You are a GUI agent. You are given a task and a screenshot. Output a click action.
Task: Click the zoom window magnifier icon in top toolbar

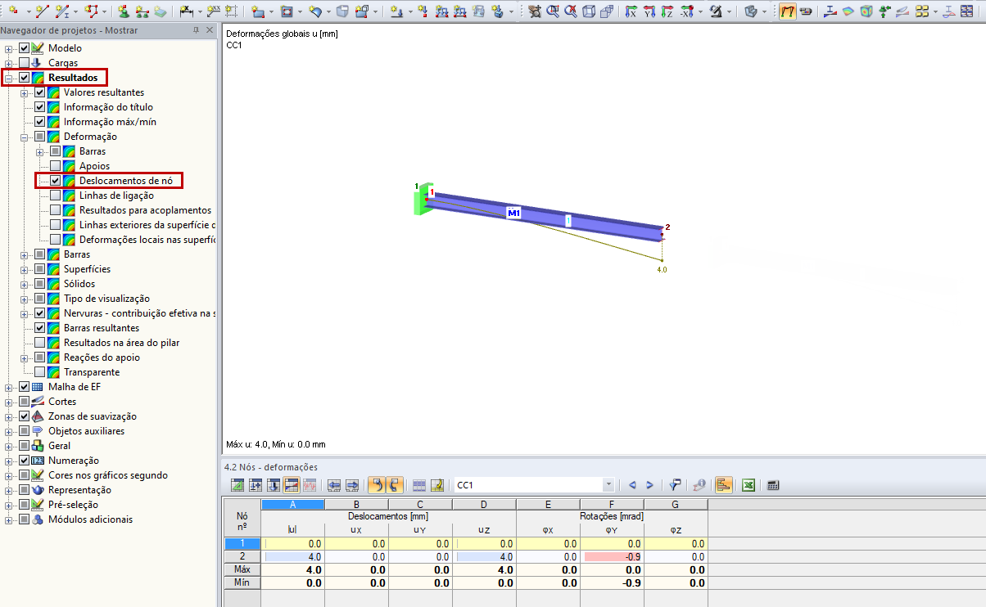553,11
